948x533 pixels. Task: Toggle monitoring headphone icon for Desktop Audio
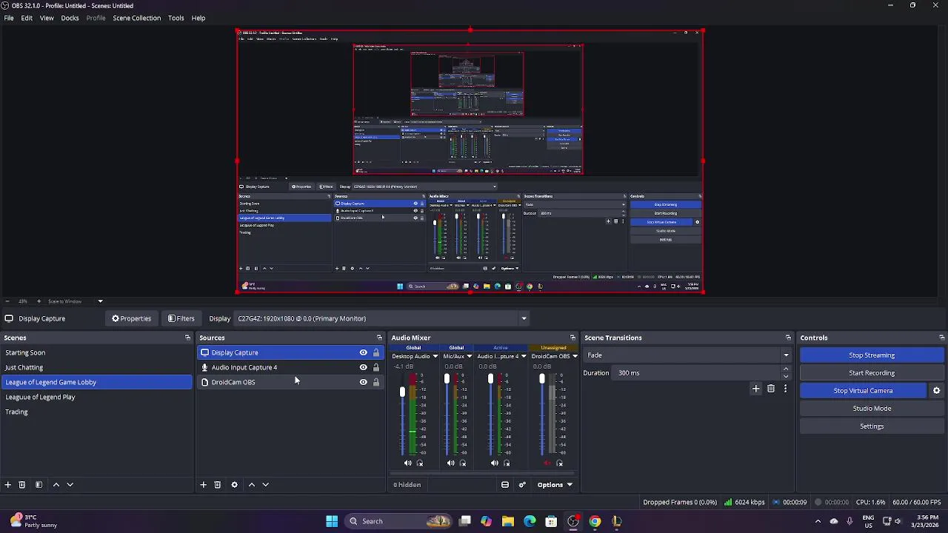click(x=420, y=463)
